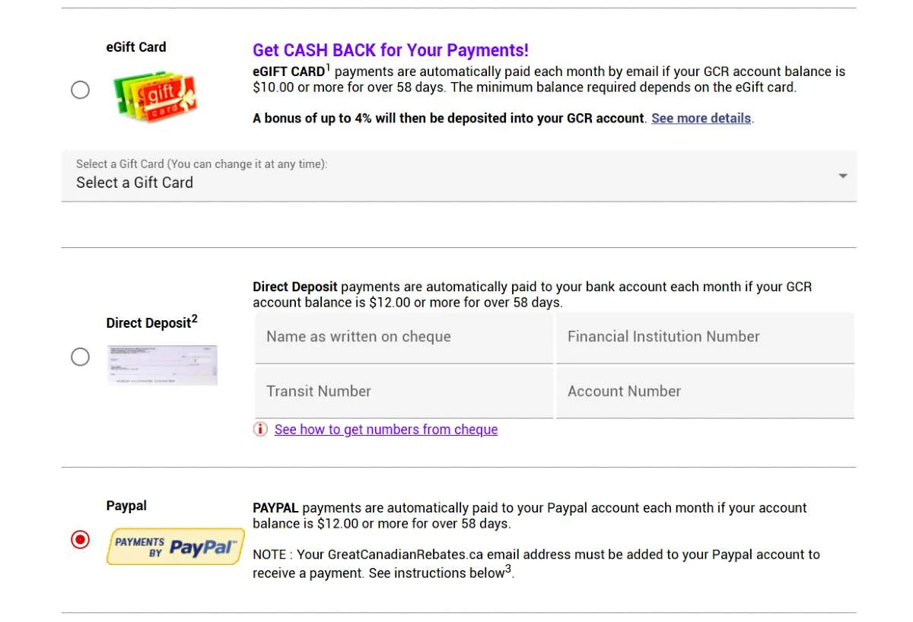Click the sample cheque image

162,365
